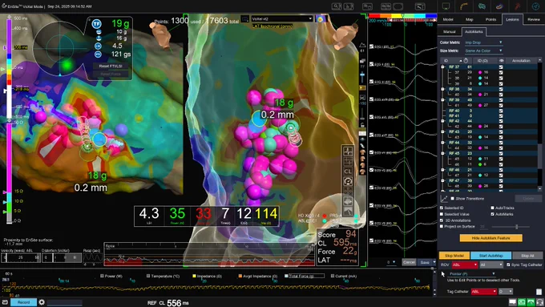Click the Hide AutoMark Feature button
This screenshot has height=307, width=545.
[490, 238]
